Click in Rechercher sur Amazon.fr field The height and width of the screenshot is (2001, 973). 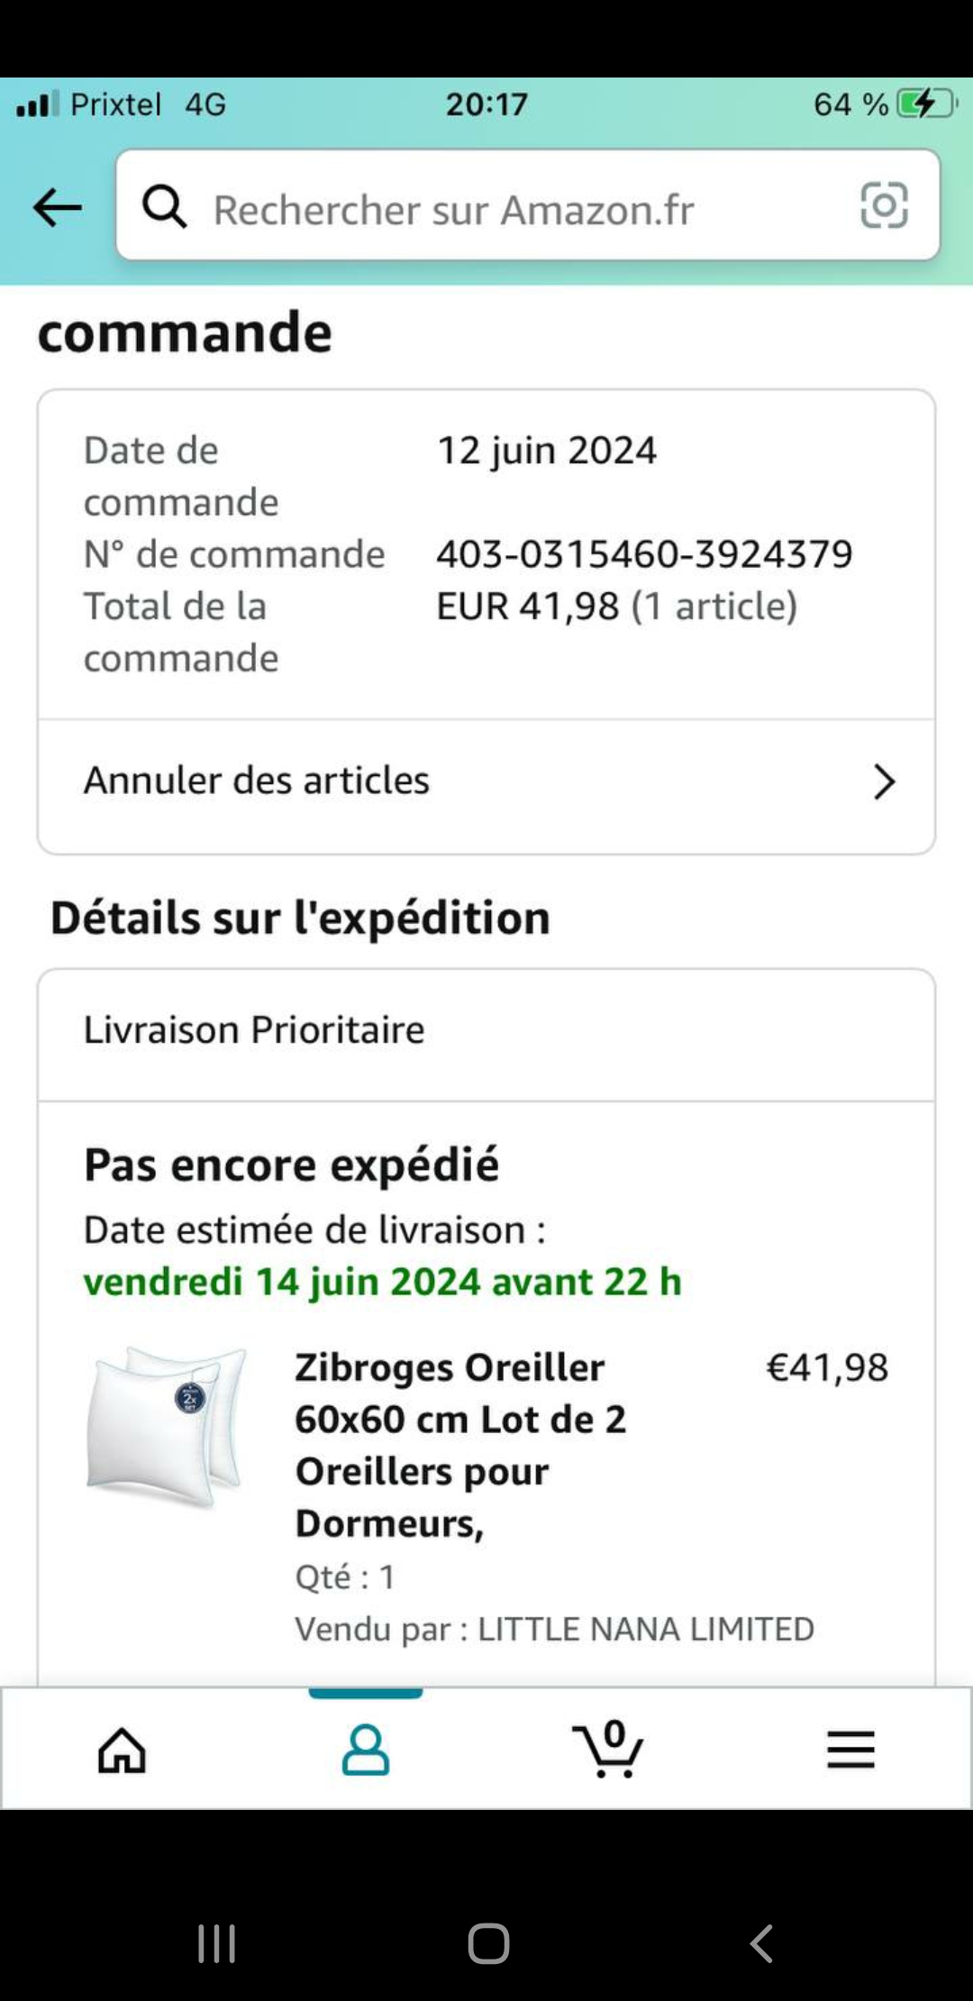point(528,206)
